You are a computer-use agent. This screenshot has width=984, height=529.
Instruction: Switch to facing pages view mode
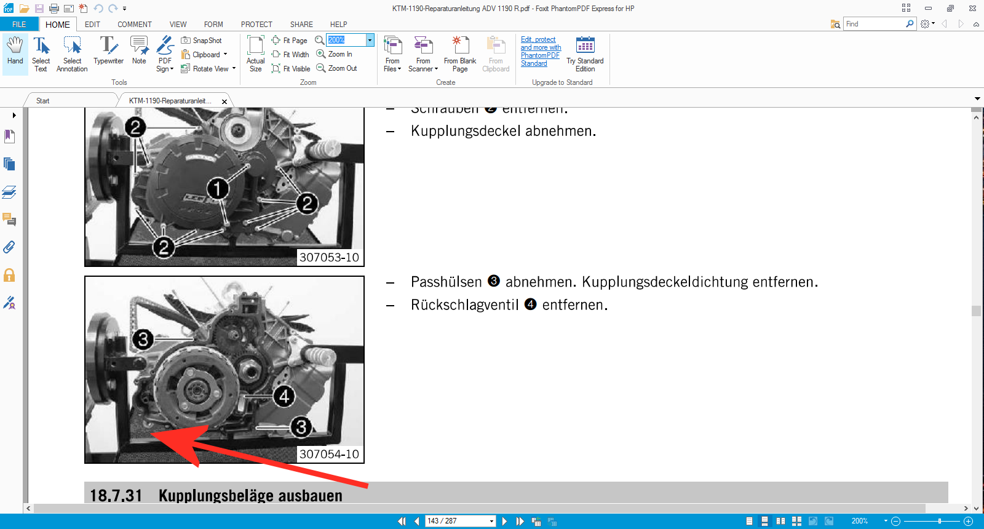click(x=780, y=521)
